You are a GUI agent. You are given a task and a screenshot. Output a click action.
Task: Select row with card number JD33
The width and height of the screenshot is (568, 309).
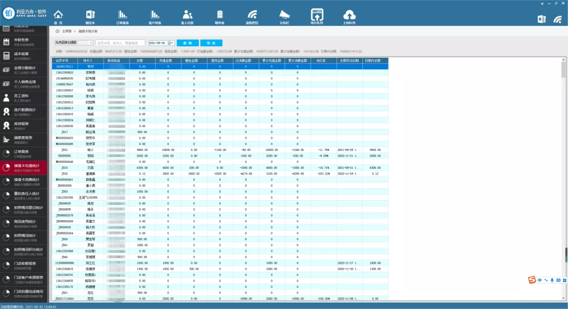[x=220, y=168]
